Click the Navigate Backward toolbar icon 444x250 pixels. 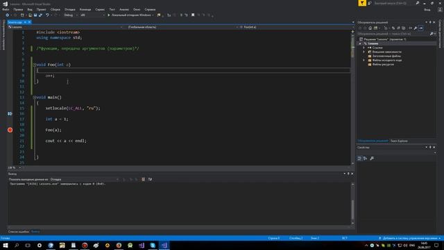point(8,15)
